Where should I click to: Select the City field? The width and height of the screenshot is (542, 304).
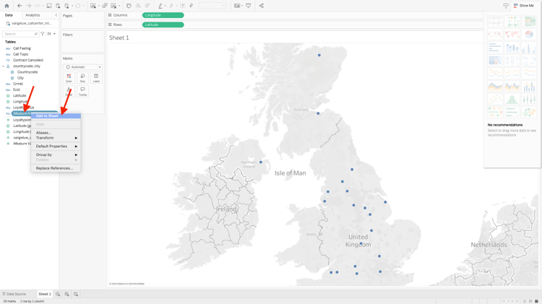20,78
